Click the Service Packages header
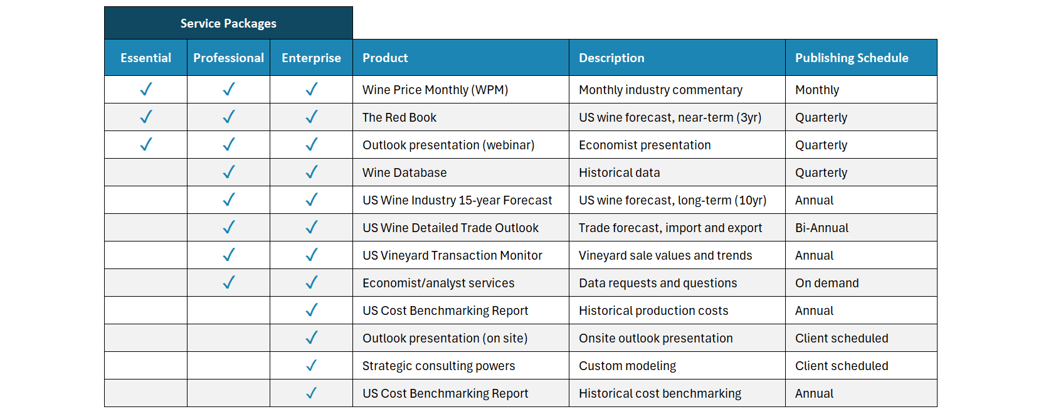Screen dimensions: 1041x414 [228, 23]
